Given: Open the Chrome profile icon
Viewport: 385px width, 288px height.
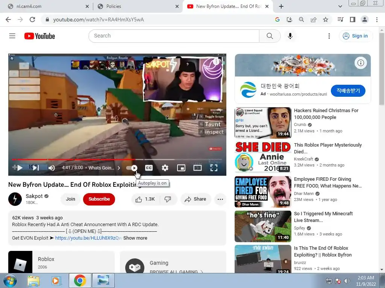Looking at the screenshot, I should (365, 19).
